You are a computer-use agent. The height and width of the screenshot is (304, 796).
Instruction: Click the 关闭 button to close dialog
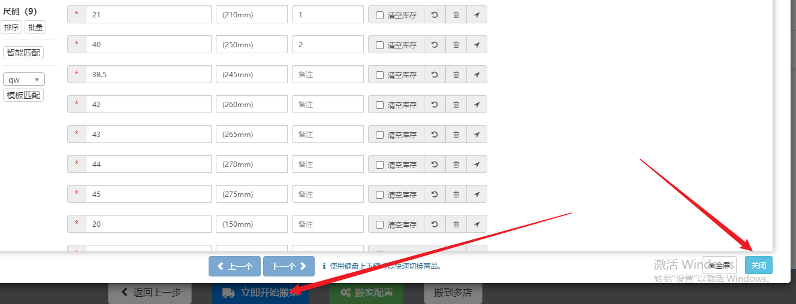758,265
